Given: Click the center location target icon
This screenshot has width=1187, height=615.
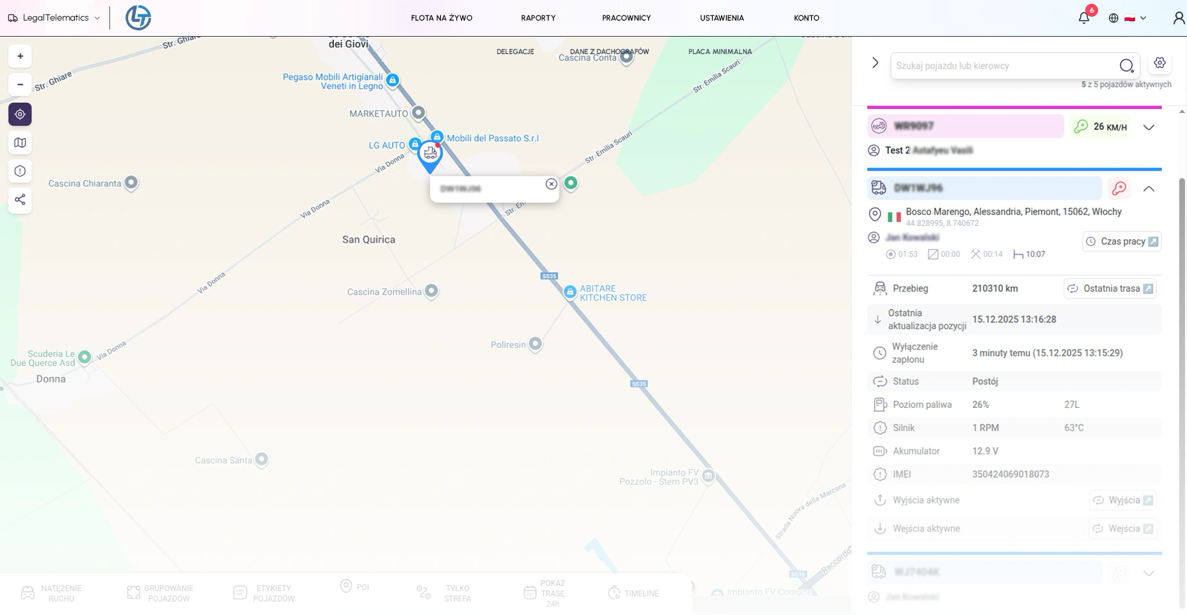Looking at the screenshot, I should click(x=20, y=115).
